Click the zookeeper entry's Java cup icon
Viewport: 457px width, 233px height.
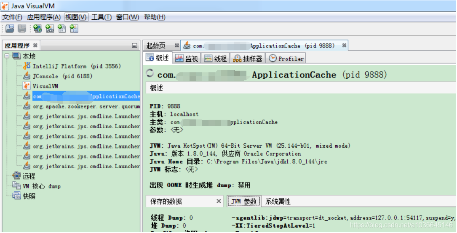(x=27, y=106)
